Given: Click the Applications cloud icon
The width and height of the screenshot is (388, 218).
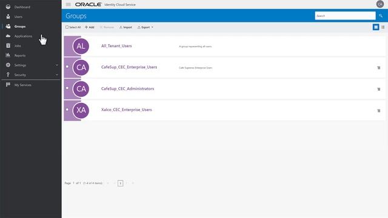Looking at the screenshot, I should coord(8,36).
